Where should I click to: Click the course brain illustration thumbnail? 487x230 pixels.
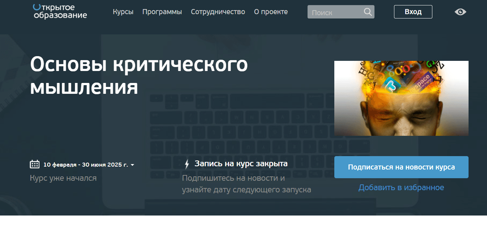[401, 98]
